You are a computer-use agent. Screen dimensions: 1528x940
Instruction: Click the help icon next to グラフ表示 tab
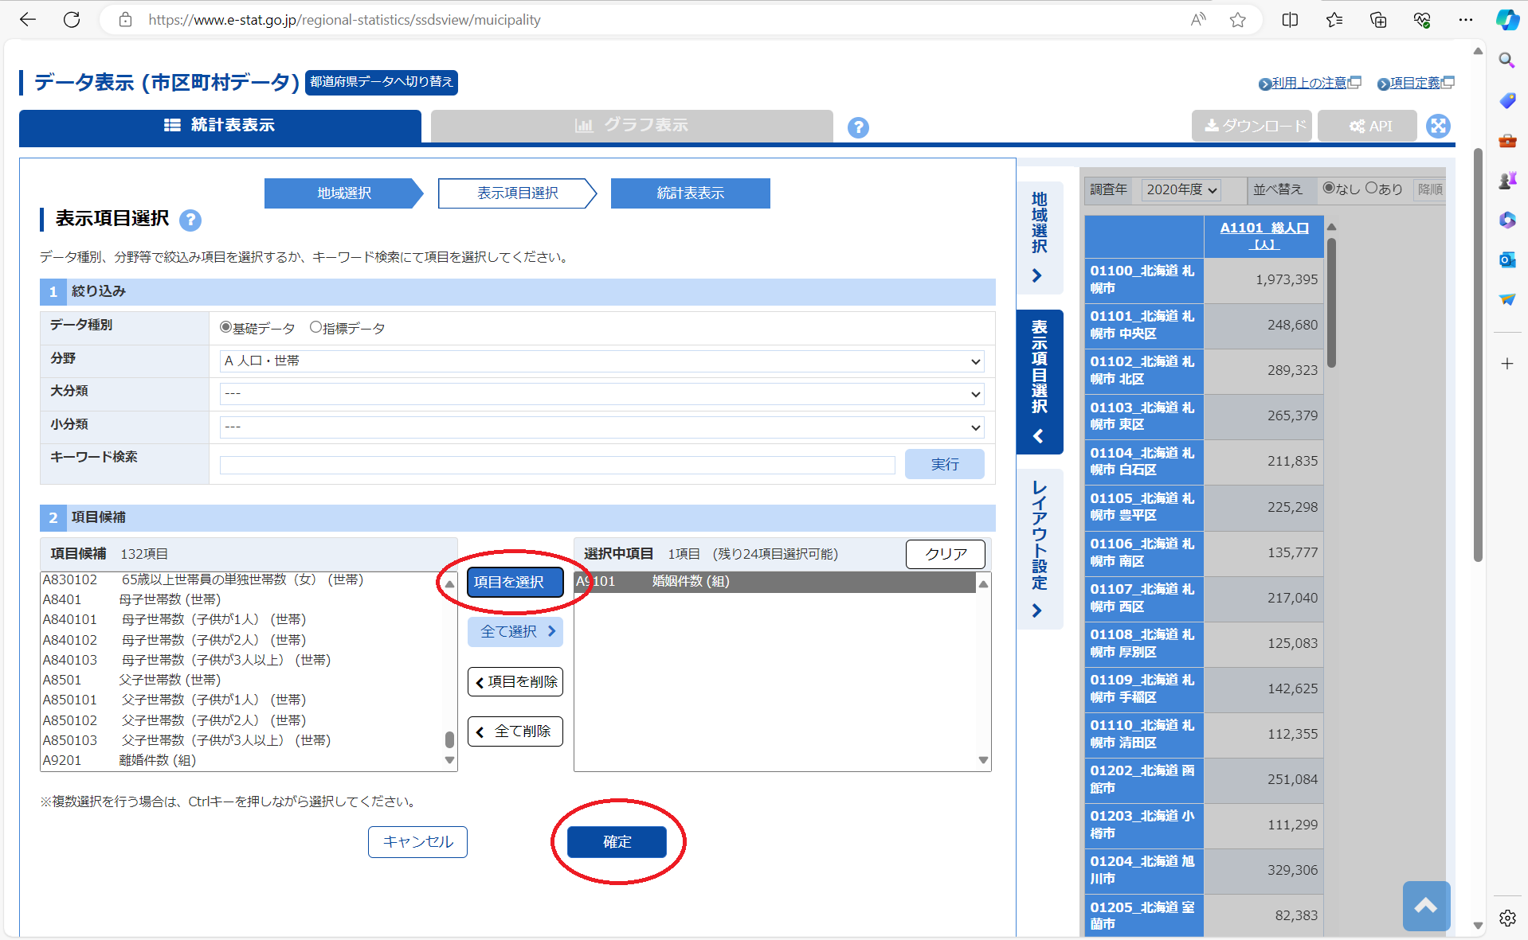[x=858, y=127]
